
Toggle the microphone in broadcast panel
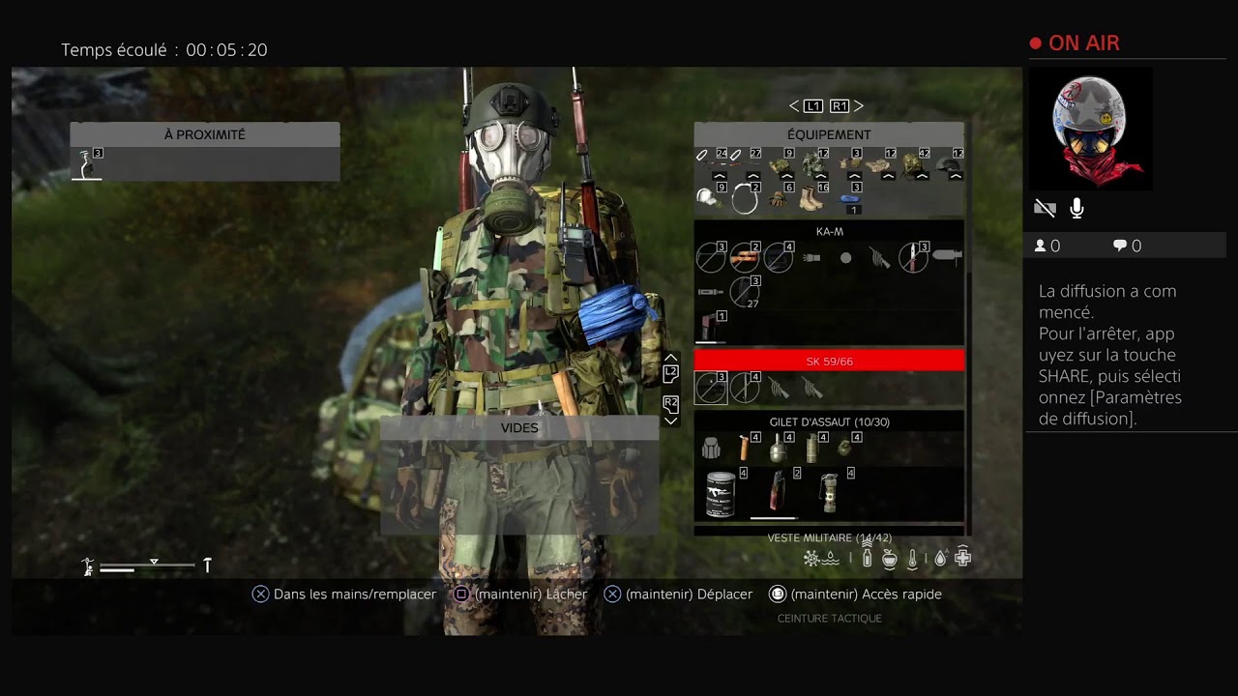click(x=1076, y=208)
